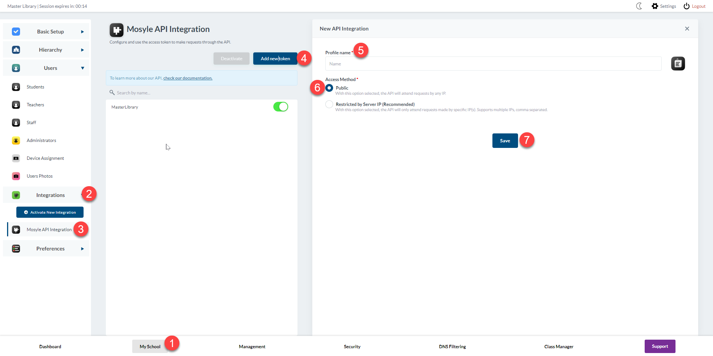Screen dimensions: 713x356
Task: Go to the Security tab
Action: coord(352,346)
